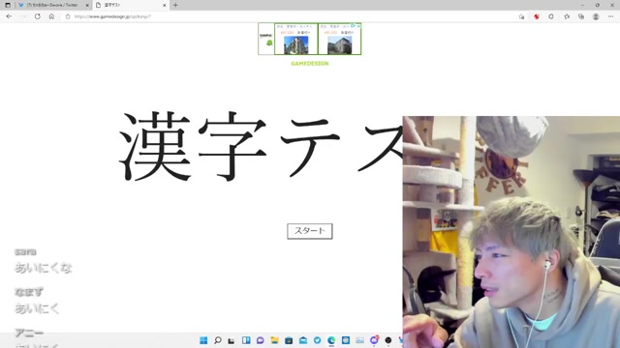620x348 pixels.
Task: Open the user profile avatar icon
Action: coord(596,16)
